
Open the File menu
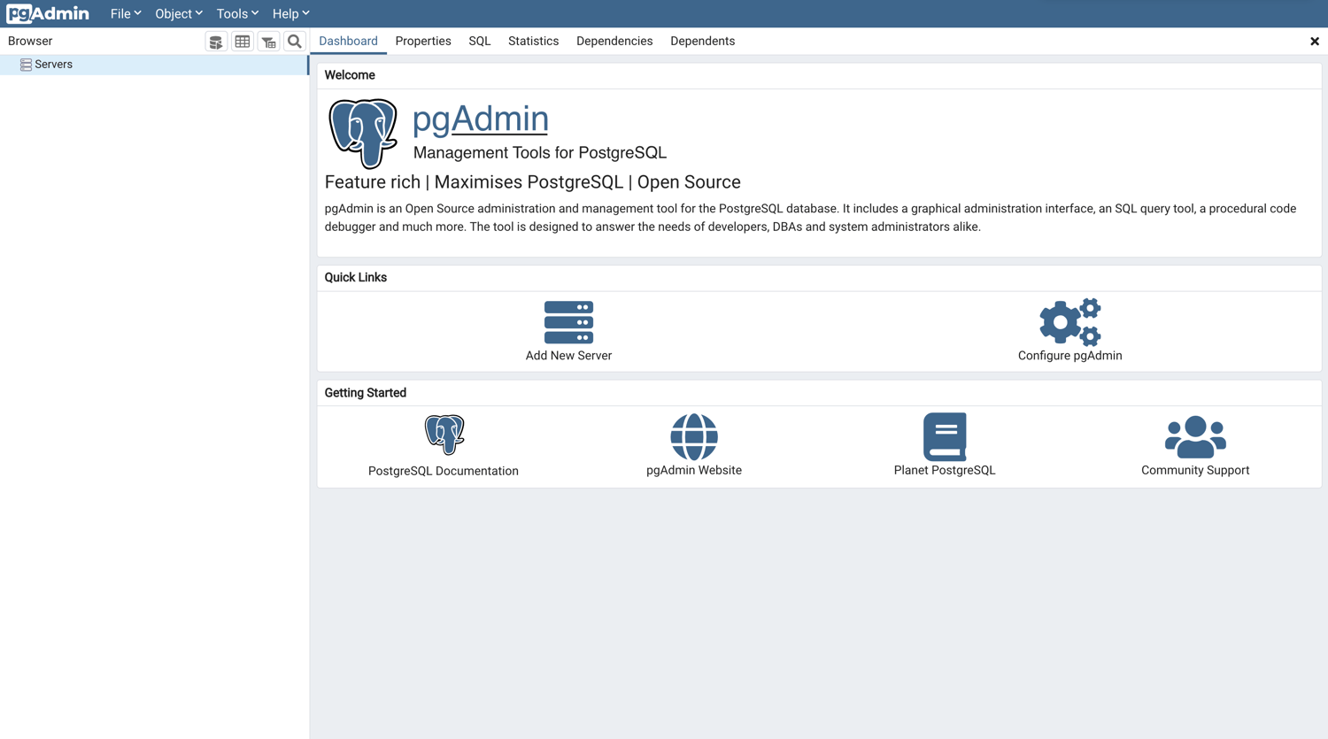[124, 13]
